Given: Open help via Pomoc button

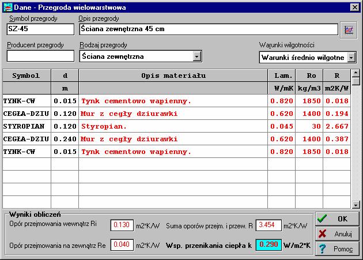Looking at the screenshot, I should point(337,248).
